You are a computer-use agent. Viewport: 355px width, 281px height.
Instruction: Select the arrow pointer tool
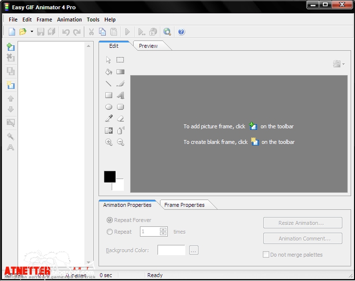pyautogui.click(x=108, y=60)
